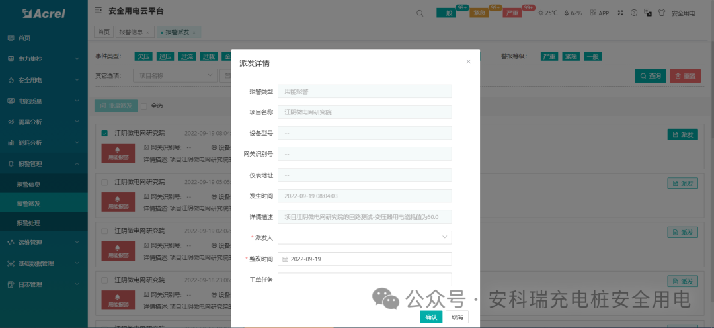Click 派发 button on first record

coord(682,134)
